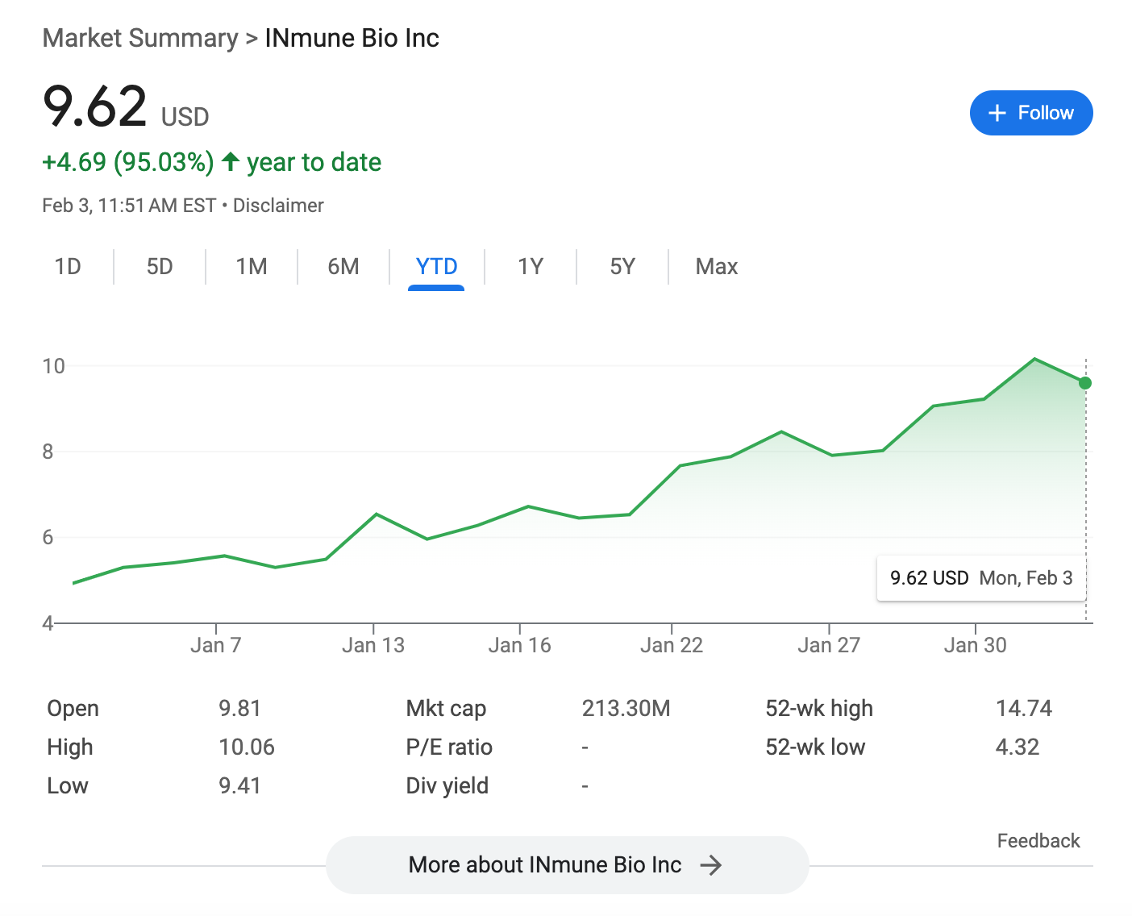1132x916 pixels.
Task: Select the 5D time range tab
Action: pos(160,267)
